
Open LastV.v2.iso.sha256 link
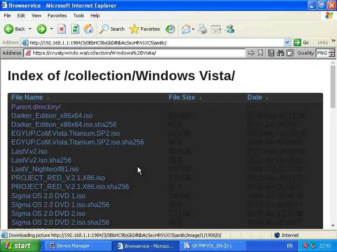tap(41, 160)
